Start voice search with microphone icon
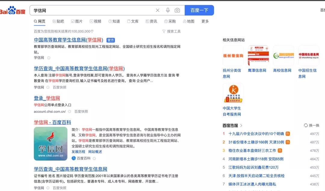This screenshot has height=191, width=325. click(168, 10)
